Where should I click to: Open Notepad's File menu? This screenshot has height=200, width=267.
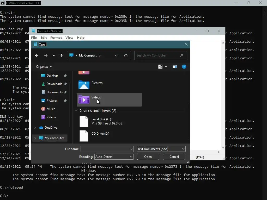pos(34,37)
